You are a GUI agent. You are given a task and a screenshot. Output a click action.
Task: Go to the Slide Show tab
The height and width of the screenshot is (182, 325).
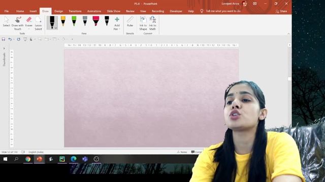114,11
